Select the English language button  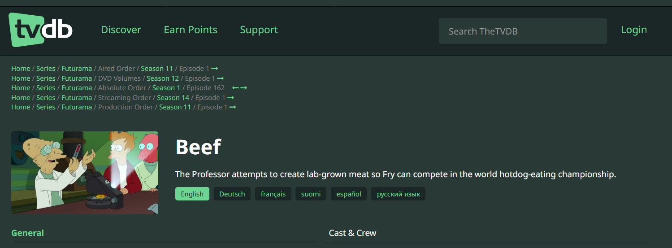click(192, 194)
